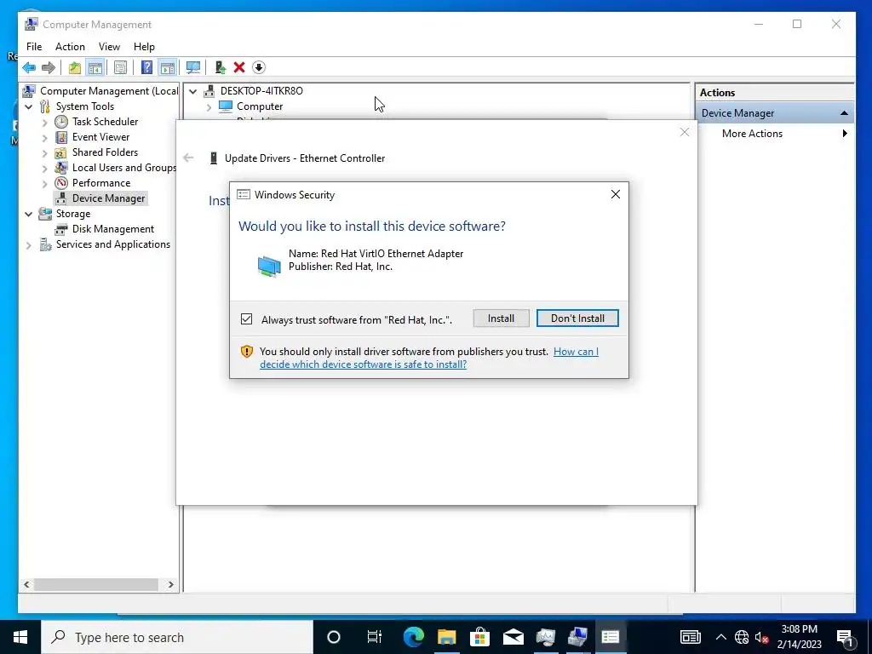
Task: Select Performance in the tree
Action: click(x=101, y=183)
